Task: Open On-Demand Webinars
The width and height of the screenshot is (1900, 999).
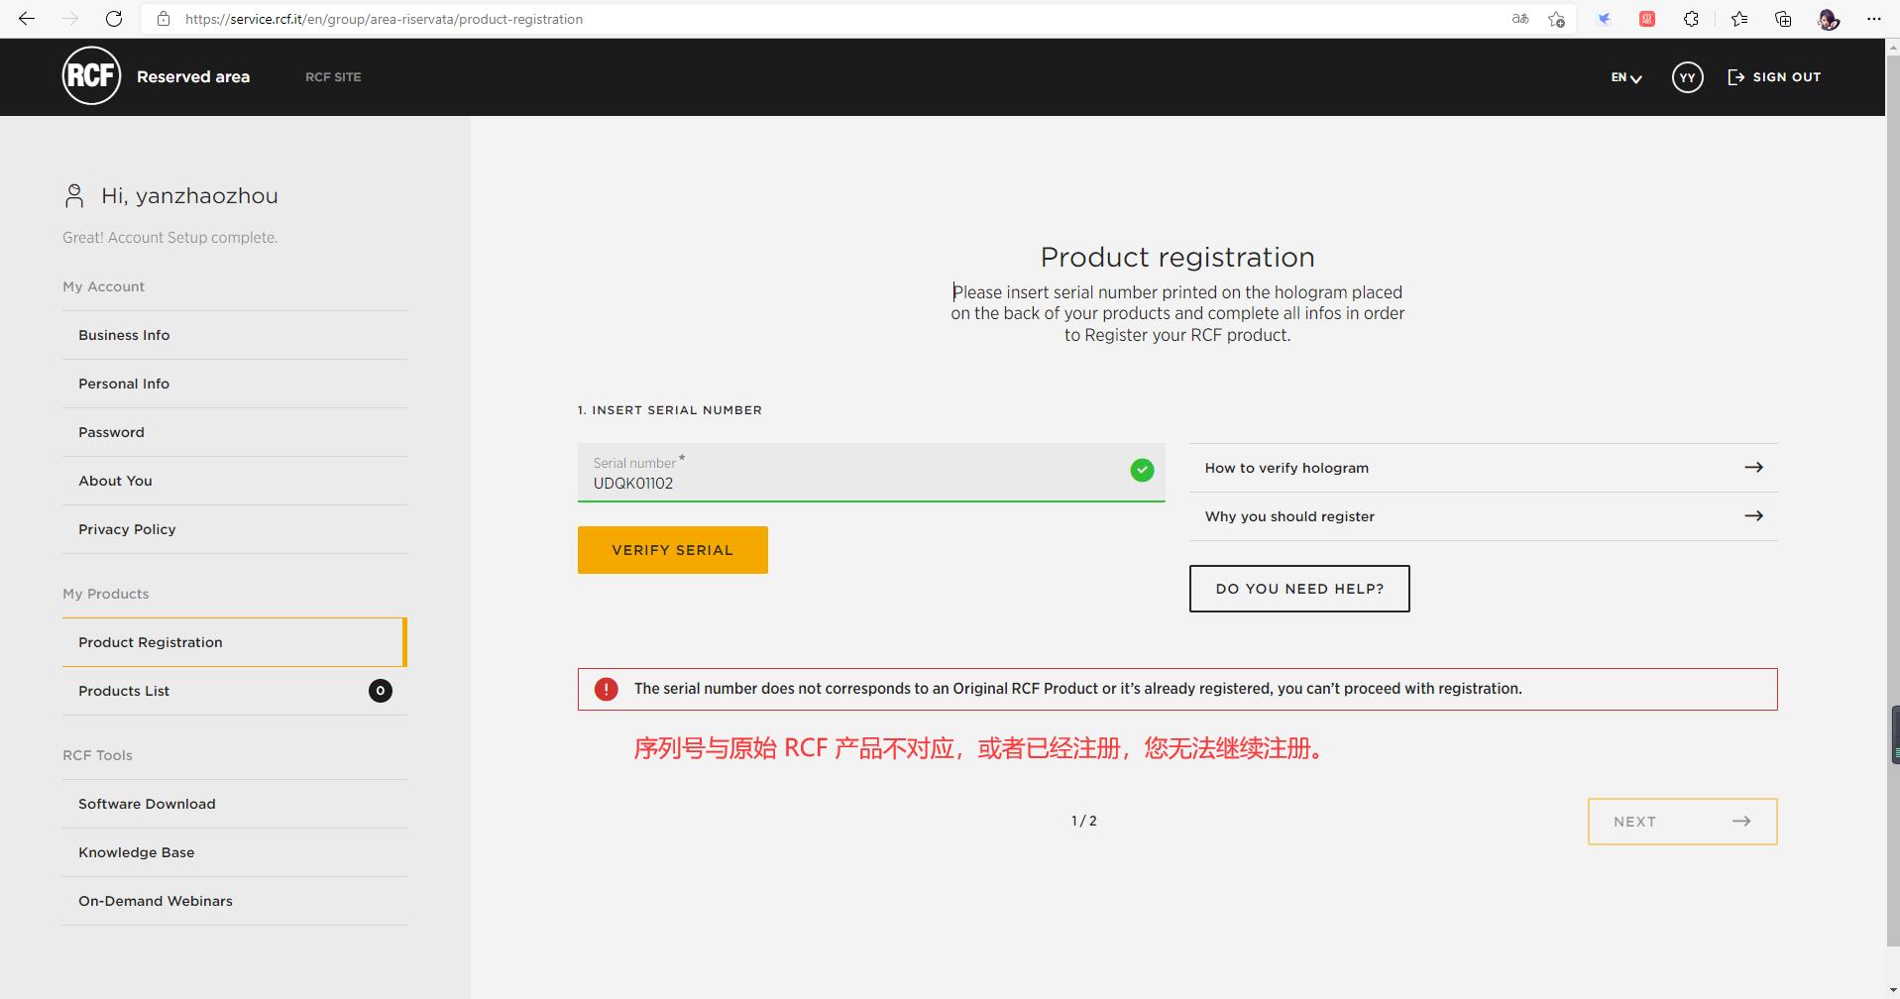Action: [x=235, y=901]
